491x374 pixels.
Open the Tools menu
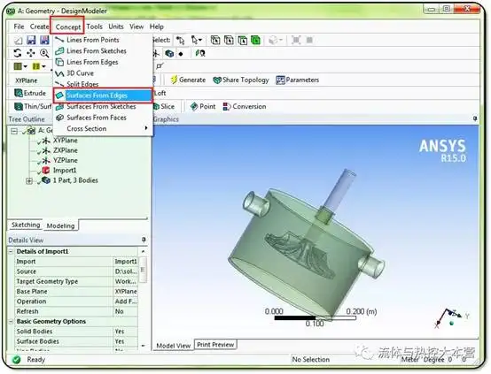pos(95,27)
